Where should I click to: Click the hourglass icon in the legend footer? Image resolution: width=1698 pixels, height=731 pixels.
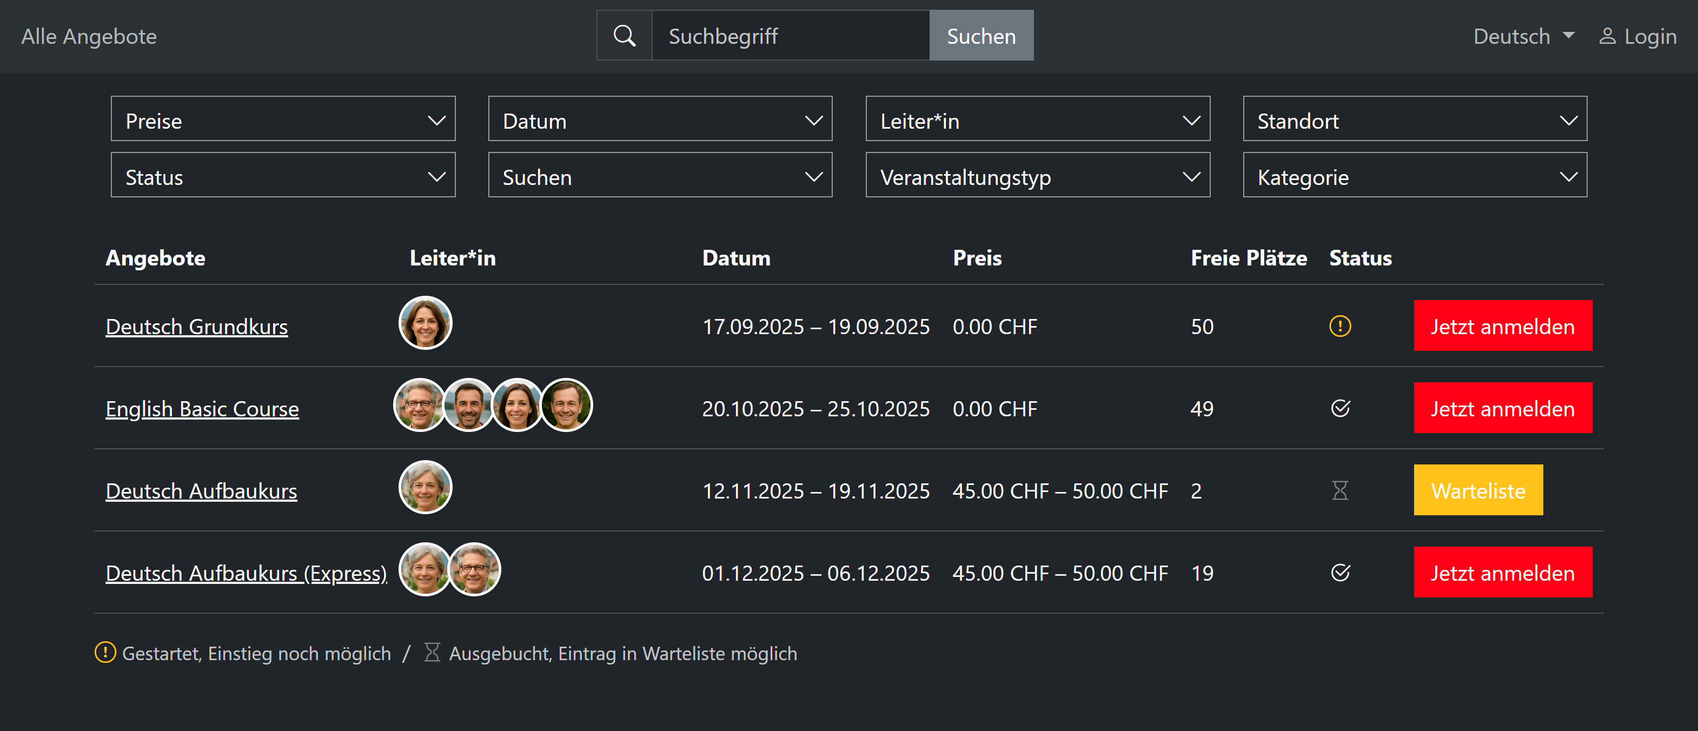(x=432, y=653)
